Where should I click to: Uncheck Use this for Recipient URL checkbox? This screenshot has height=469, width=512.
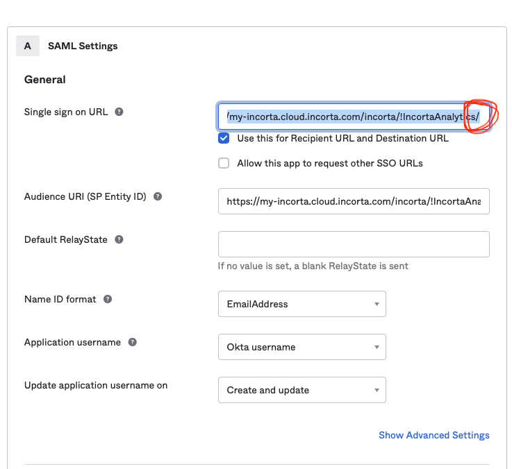point(224,138)
